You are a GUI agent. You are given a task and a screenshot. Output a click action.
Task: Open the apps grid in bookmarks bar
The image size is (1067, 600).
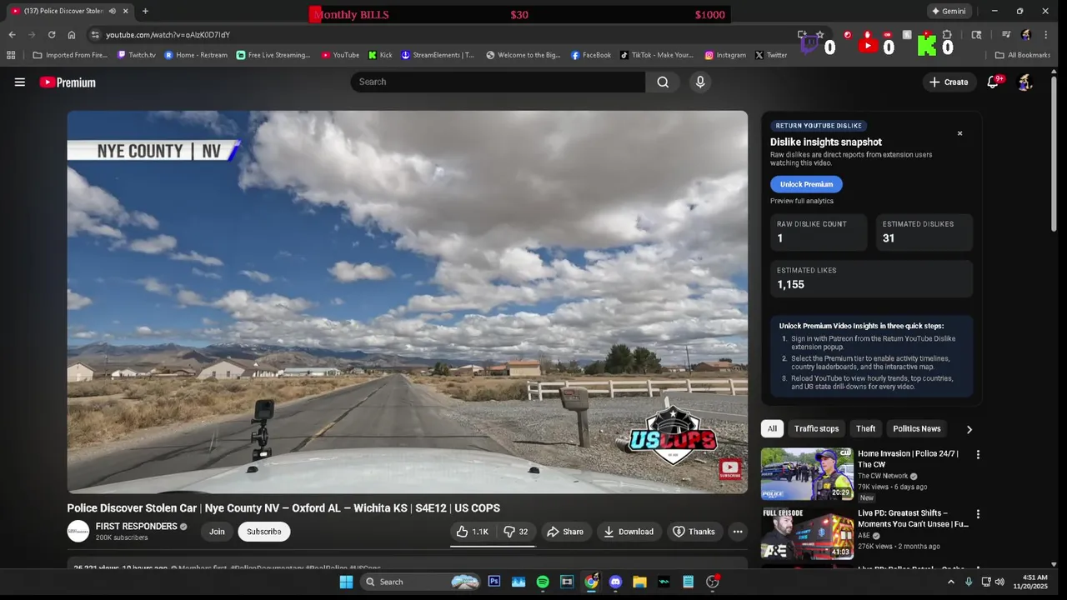[x=11, y=55]
